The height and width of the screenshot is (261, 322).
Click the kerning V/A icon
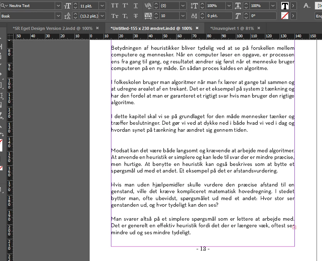pyautogui.click(x=148, y=6)
